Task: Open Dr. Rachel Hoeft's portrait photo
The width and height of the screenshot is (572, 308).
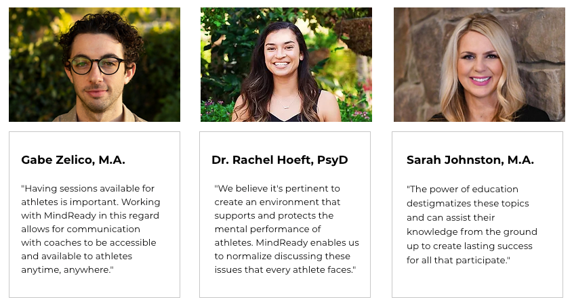Action: point(287,64)
